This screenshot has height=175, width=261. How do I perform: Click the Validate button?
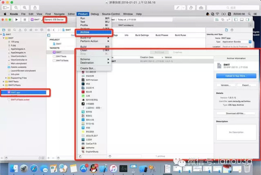(226, 85)
